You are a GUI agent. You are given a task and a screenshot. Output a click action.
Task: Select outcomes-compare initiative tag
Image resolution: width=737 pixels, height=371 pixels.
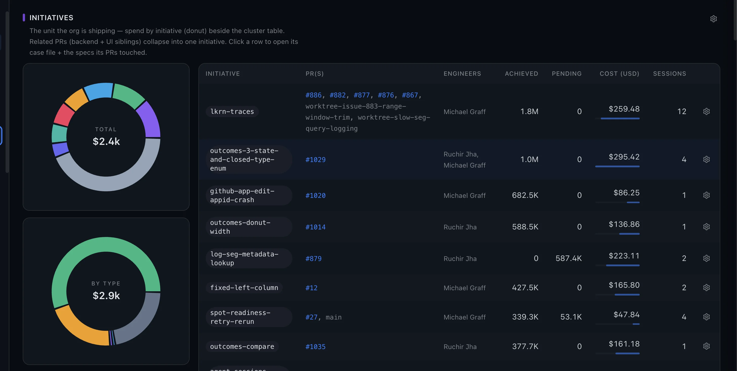[242, 347]
